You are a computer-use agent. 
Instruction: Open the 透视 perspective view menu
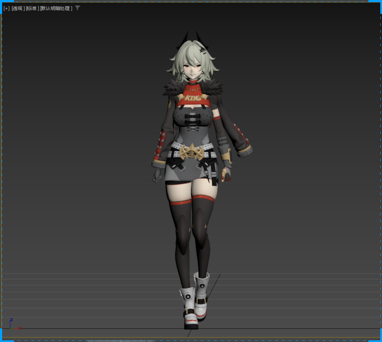18,8
